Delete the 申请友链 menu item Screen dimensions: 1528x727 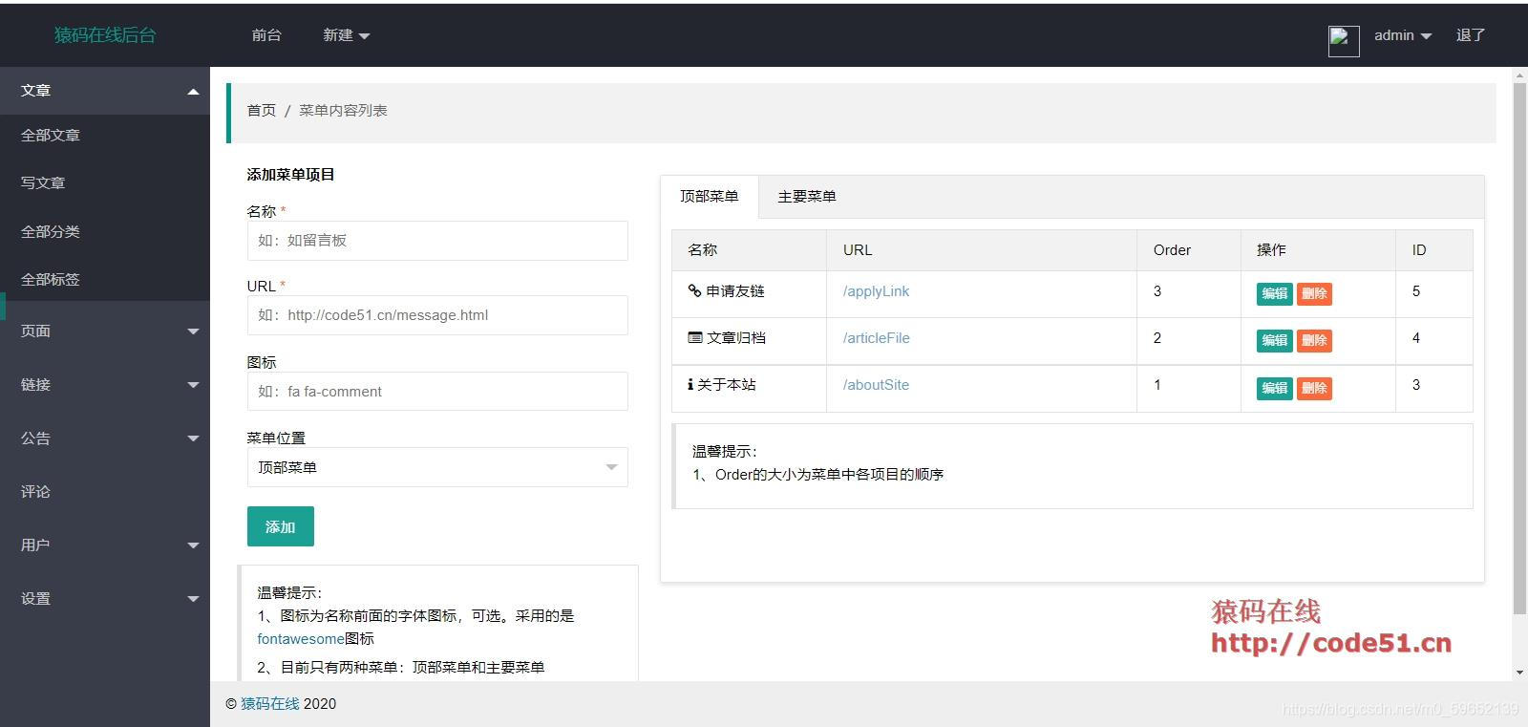point(1314,293)
